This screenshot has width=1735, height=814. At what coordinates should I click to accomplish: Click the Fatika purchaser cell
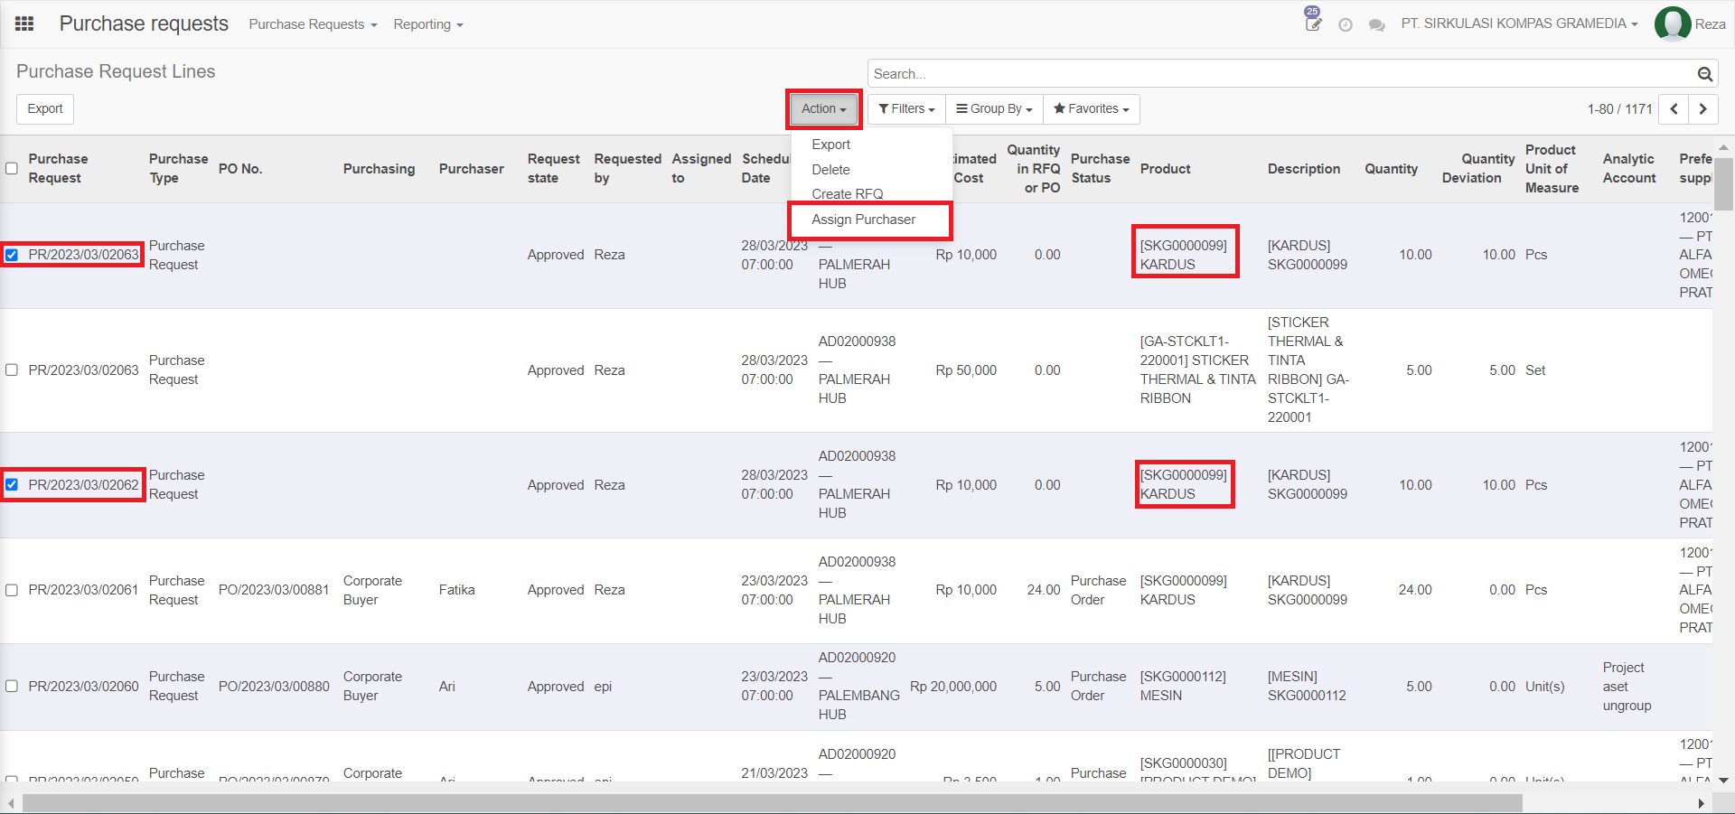coord(456,590)
